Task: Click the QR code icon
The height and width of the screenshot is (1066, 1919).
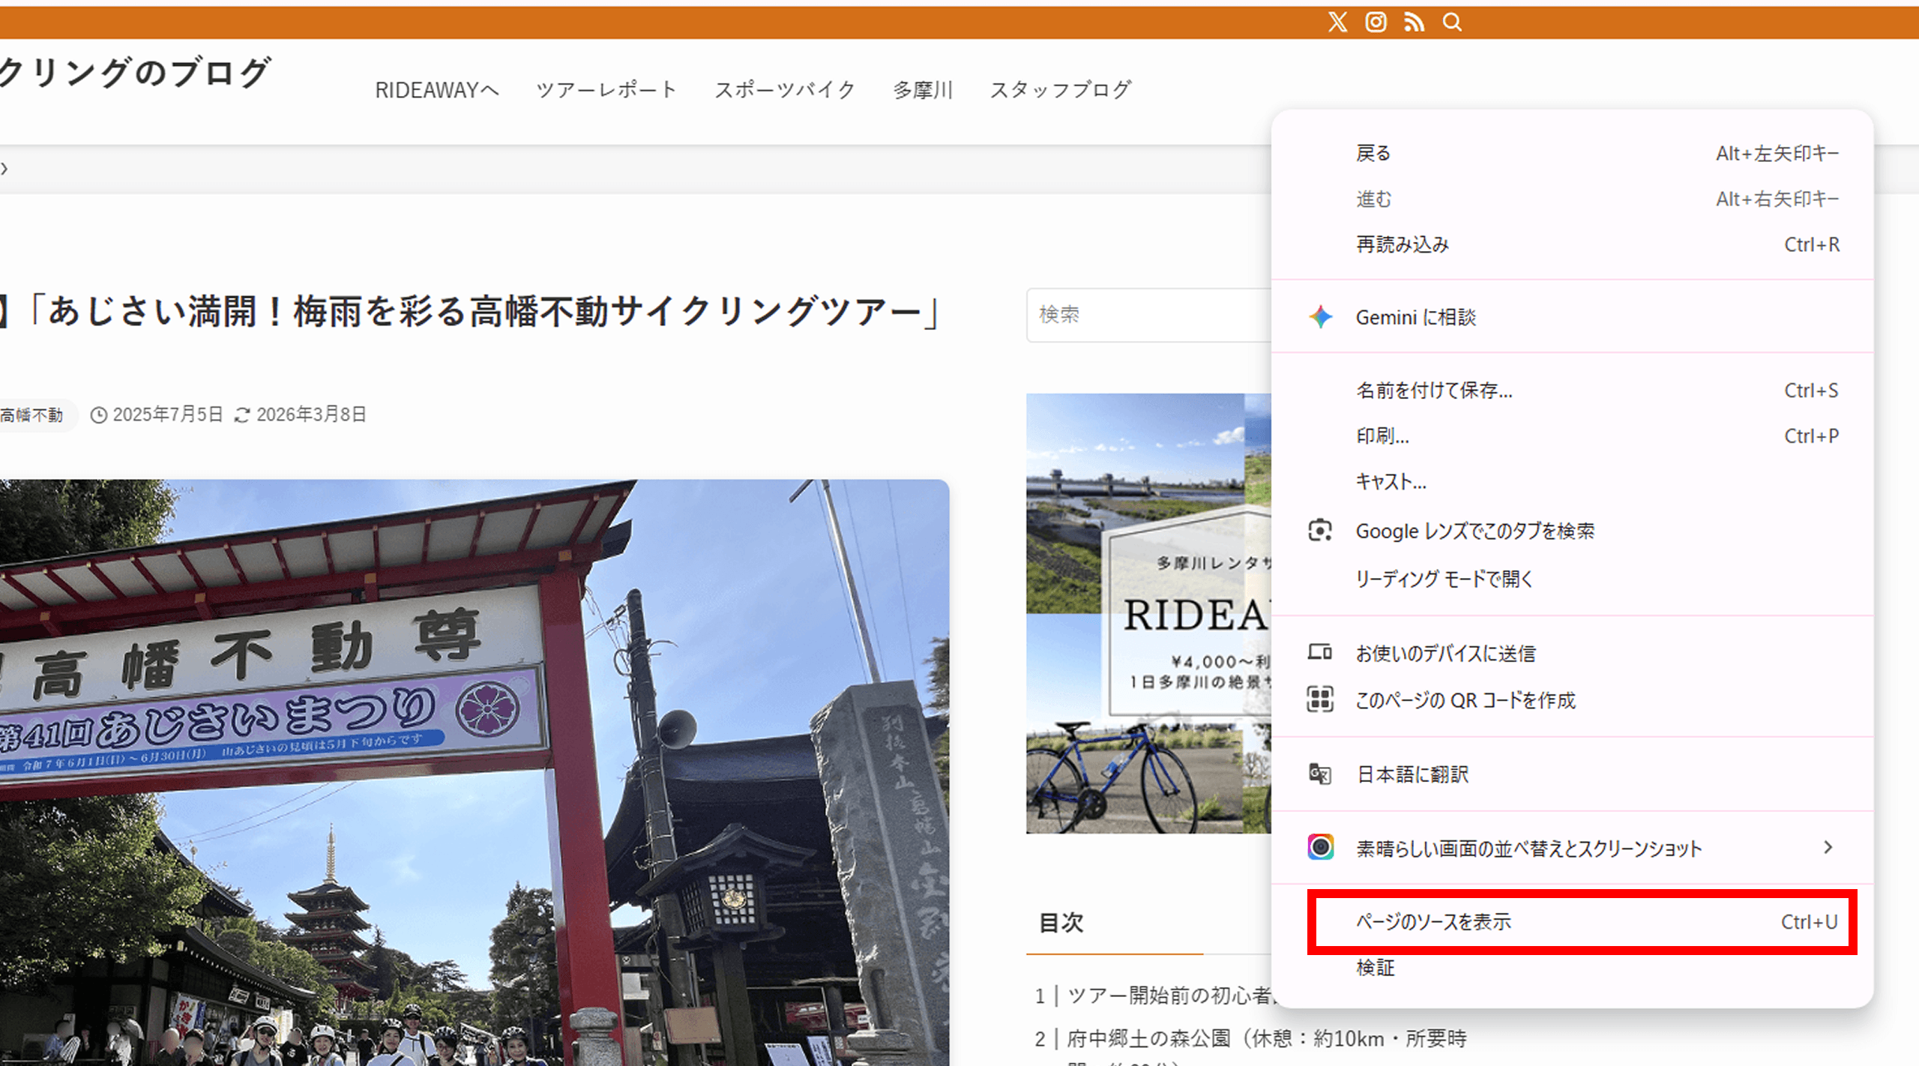Action: tap(1320, 699)
